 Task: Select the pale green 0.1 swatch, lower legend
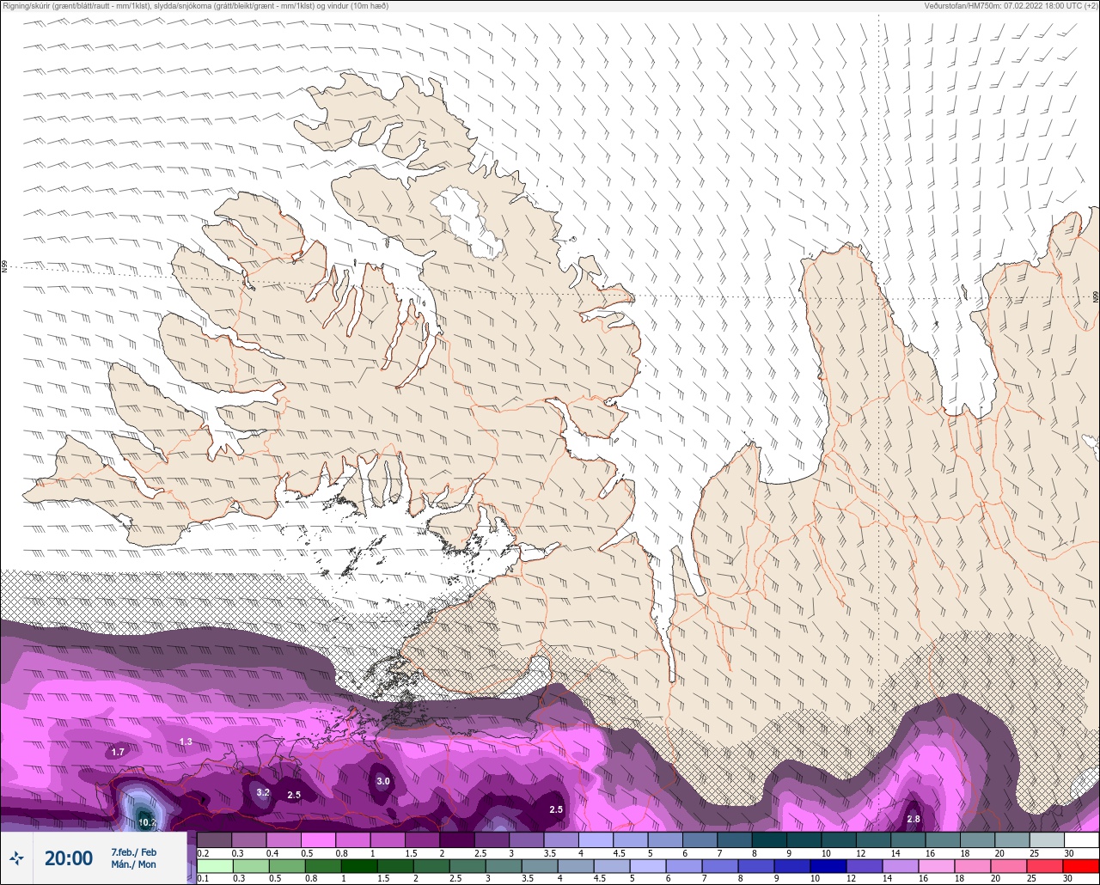[215, 866]
